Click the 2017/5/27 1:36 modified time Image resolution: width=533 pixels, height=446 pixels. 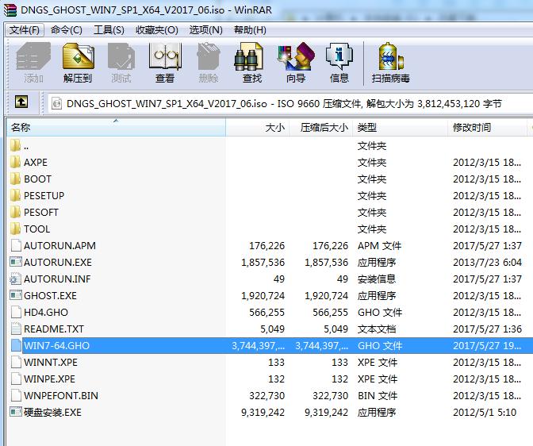487,329
